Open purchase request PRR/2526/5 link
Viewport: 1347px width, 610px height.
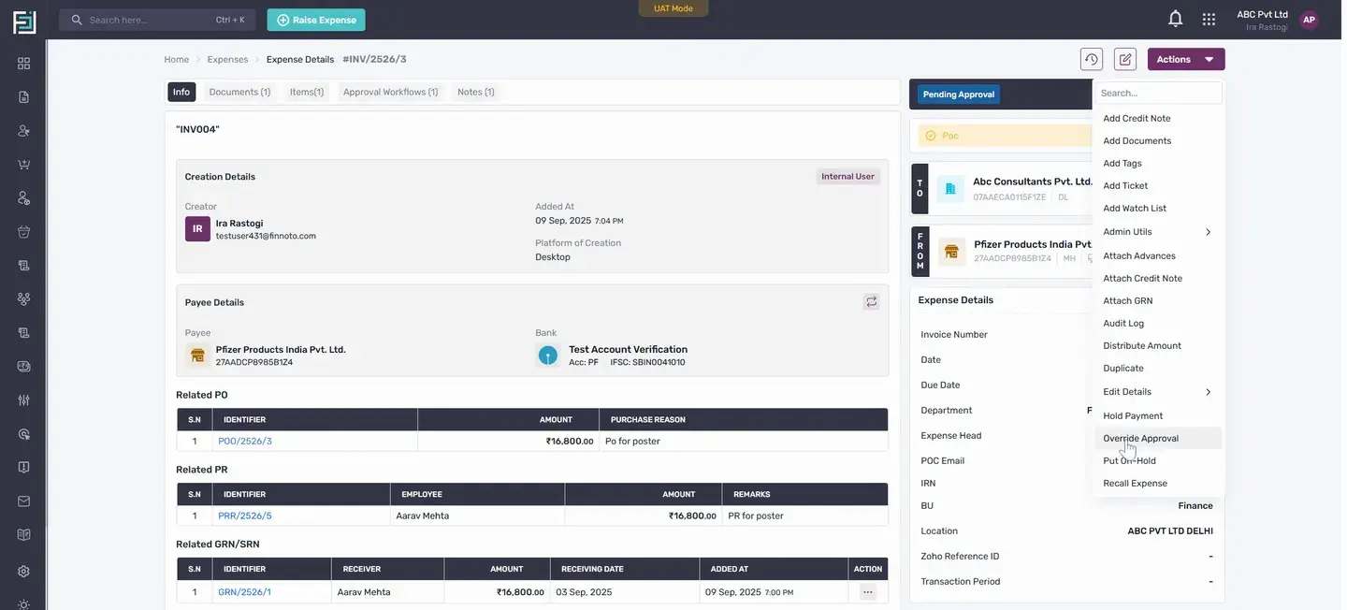245,516
